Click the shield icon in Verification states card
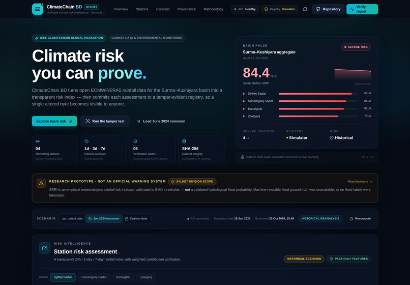This screenshot has height=285, width=410. 135,141
